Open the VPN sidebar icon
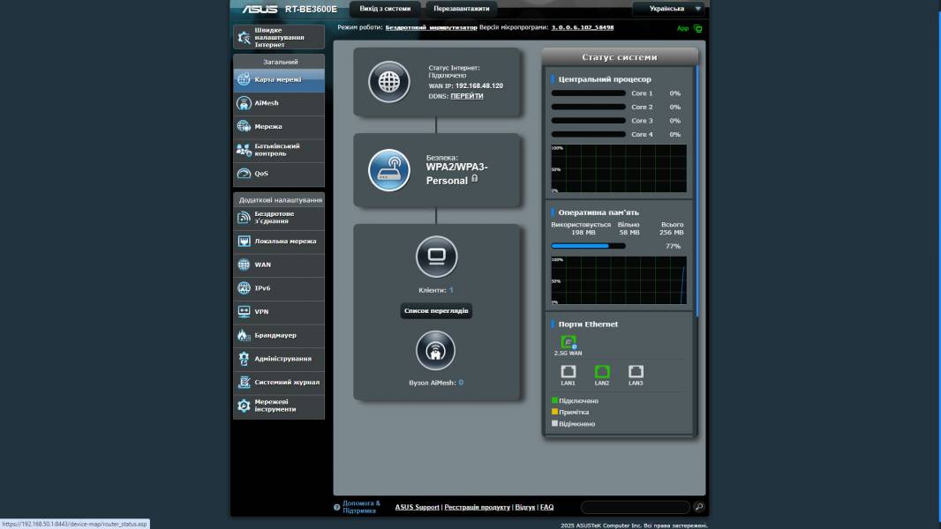The width and height of the screenshot is (941, 529). pos(244,311)
